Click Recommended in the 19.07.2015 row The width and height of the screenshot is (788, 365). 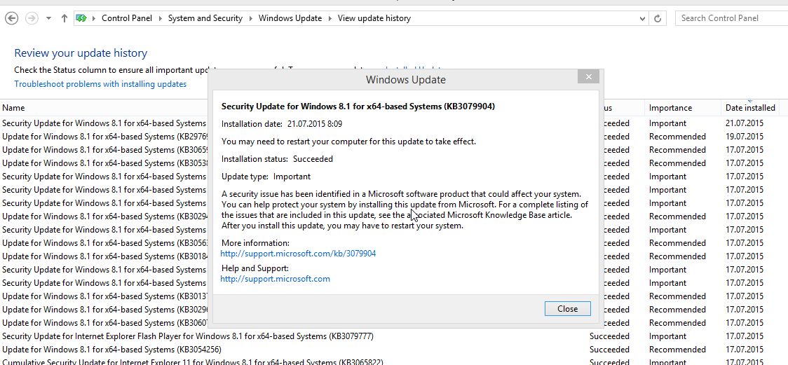tap(677, 136)
